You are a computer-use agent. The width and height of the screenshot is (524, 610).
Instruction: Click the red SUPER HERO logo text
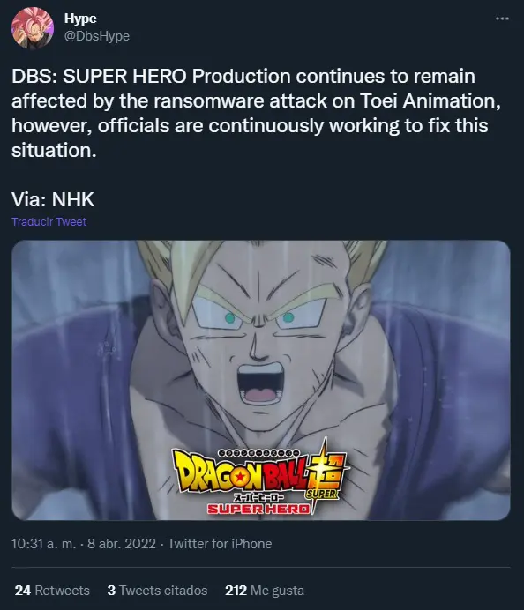coord(258,509)
